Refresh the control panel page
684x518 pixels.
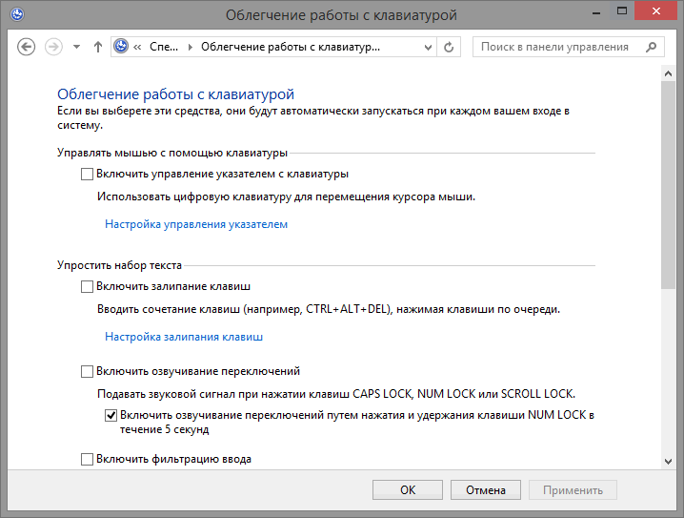pyautogui.click(x=451, y=47)
